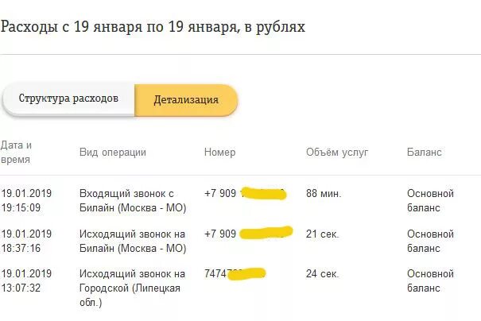The width and height of the screenshot is (481, 321).
Task: Click the Баланс column header
Action: pos(425,152)
